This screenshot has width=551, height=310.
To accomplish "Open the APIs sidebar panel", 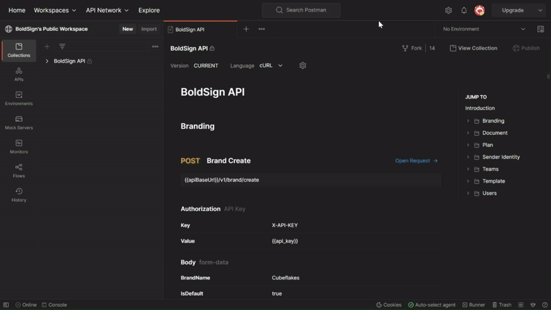I will (x=19, y=74).
